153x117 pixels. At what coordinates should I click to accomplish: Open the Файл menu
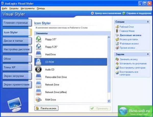pyautogui.click(x=5, y=8)
